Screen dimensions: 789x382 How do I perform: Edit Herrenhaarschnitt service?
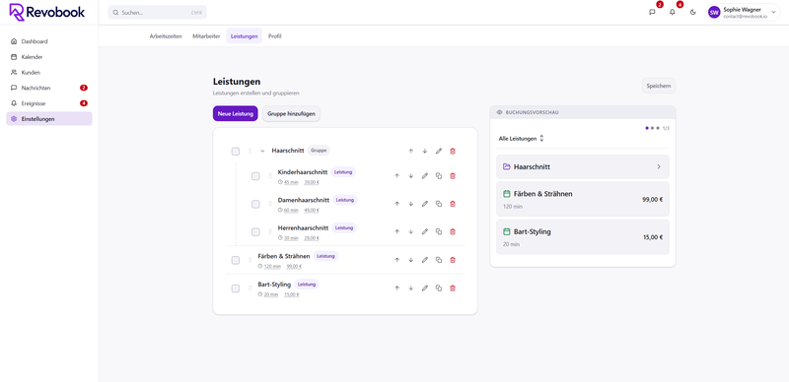425,231
